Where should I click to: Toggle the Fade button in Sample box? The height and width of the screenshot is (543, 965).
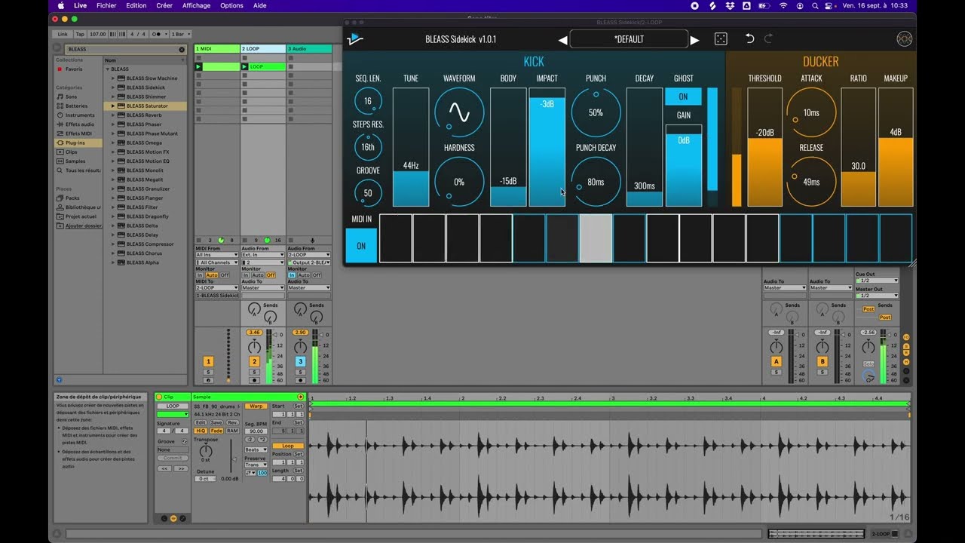(216, 431)
